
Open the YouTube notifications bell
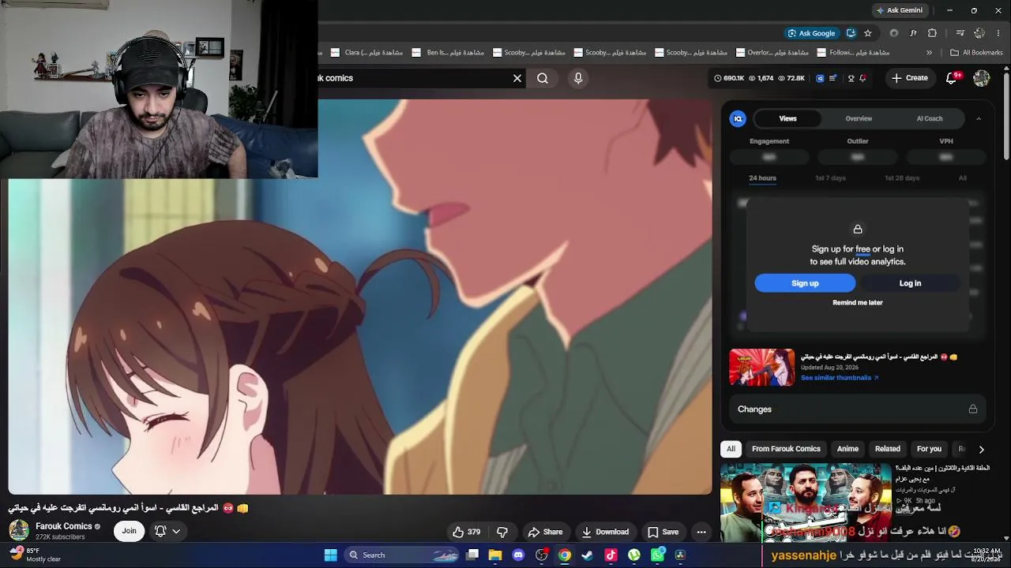coord(953,78)
